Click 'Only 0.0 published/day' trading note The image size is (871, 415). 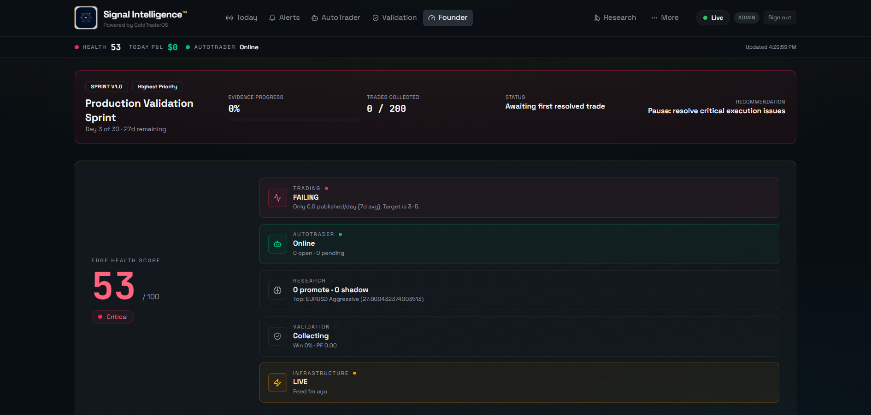(356, 207)
